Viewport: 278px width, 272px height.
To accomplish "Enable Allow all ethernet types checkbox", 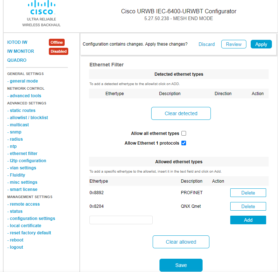I will (184, 133).
